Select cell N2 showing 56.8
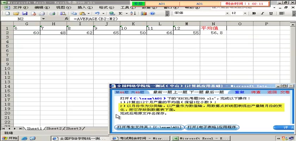The image size is (296, 141). [213, 33]
